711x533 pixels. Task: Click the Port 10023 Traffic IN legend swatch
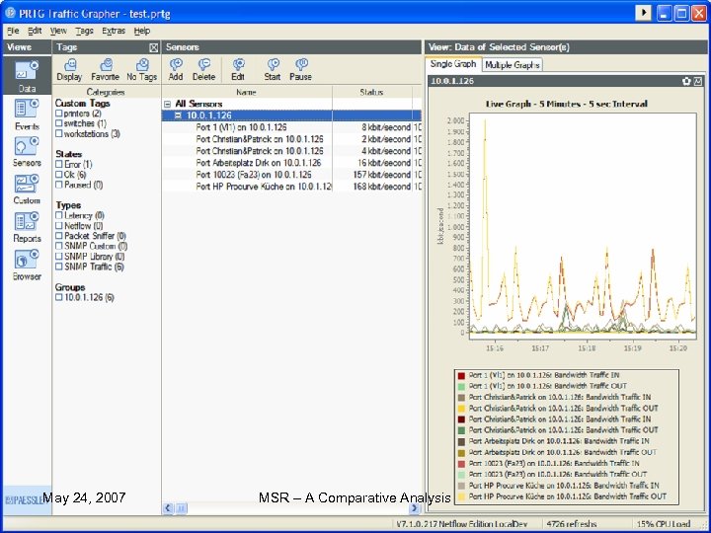pos(461,464)
